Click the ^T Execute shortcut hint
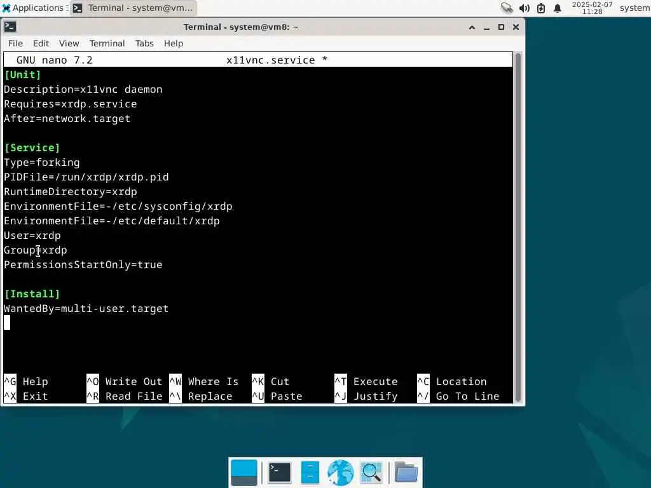Viewport: 651px width, 488px height. [366, 382]
